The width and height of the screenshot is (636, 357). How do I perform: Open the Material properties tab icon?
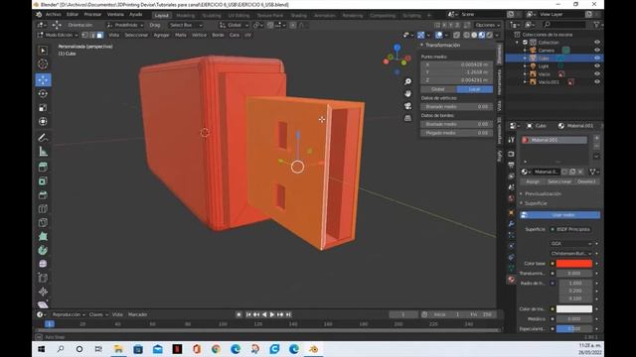click(511, 280)
